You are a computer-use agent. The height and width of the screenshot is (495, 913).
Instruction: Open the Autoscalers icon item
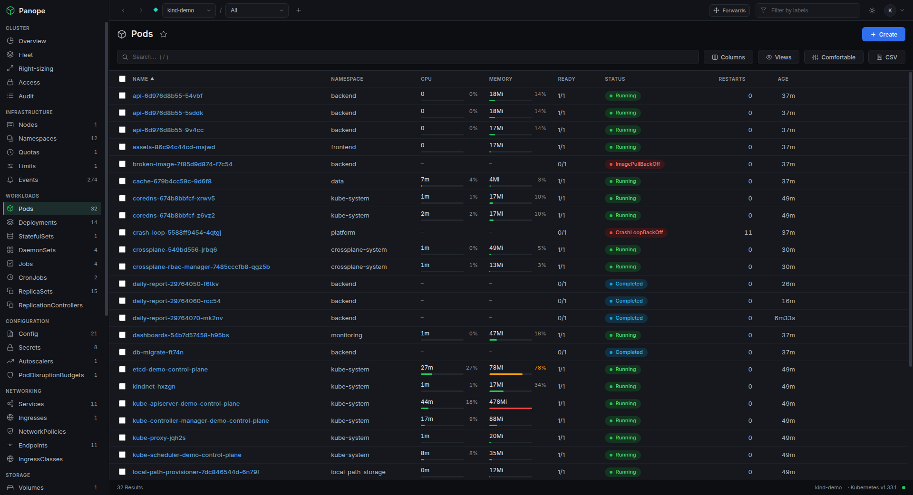coord(10,361)
